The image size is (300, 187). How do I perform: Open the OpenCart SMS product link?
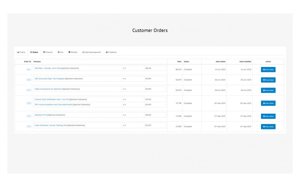[x=40, y=115]
